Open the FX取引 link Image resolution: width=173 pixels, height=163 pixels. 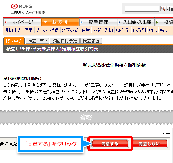coord(140,30)
